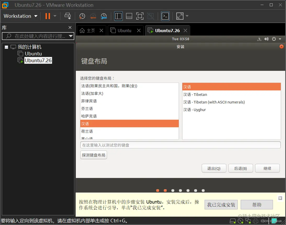Revert the VM to its snapshot
This screenshot has width=286, height=225.
click(93, 16)
